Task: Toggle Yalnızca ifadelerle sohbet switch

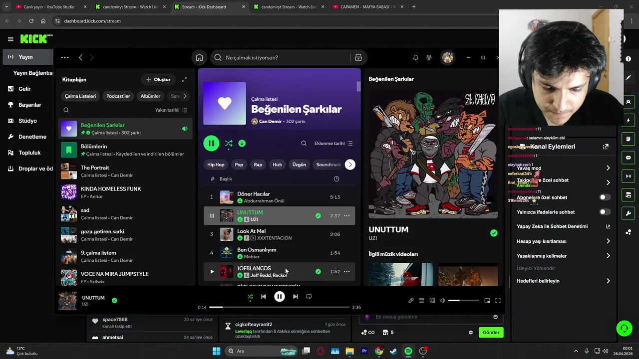Action: click(604, 212)
